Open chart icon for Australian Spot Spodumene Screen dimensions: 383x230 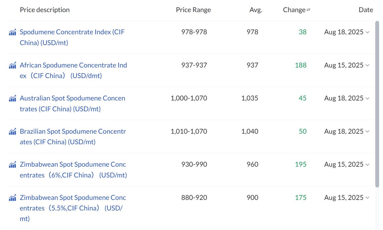pos(12,98)
